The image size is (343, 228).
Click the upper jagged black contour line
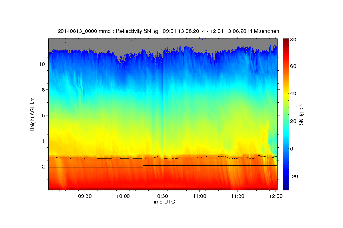tap(163, 157)
